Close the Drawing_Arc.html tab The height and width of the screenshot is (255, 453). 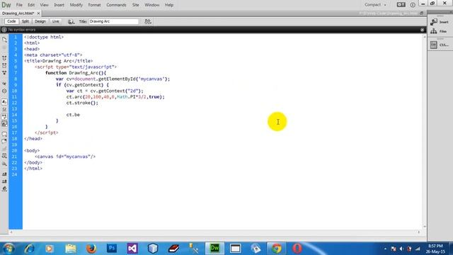[38, 13]
